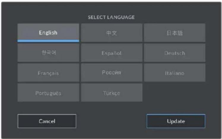Click the Cancel button

(47, 121)
